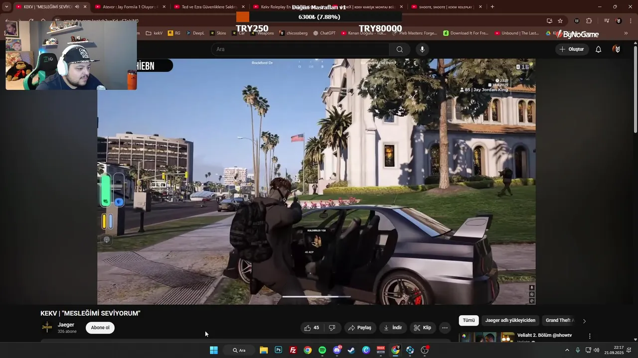Open more actions three-dot menu under video

pyautogui.click(x=445, y=328)
